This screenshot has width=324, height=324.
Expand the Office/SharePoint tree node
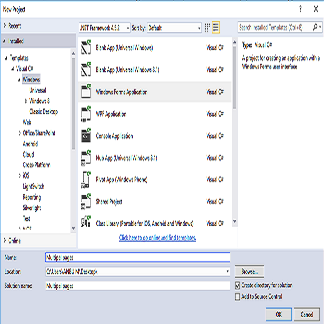19,133
